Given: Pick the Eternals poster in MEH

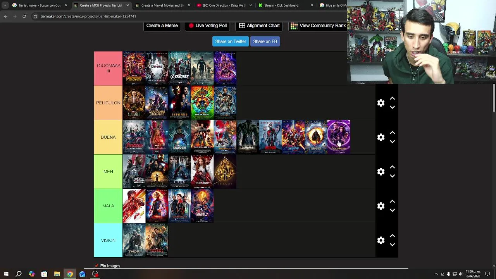Looking at the screenshot, I should (x=225, y=171).
